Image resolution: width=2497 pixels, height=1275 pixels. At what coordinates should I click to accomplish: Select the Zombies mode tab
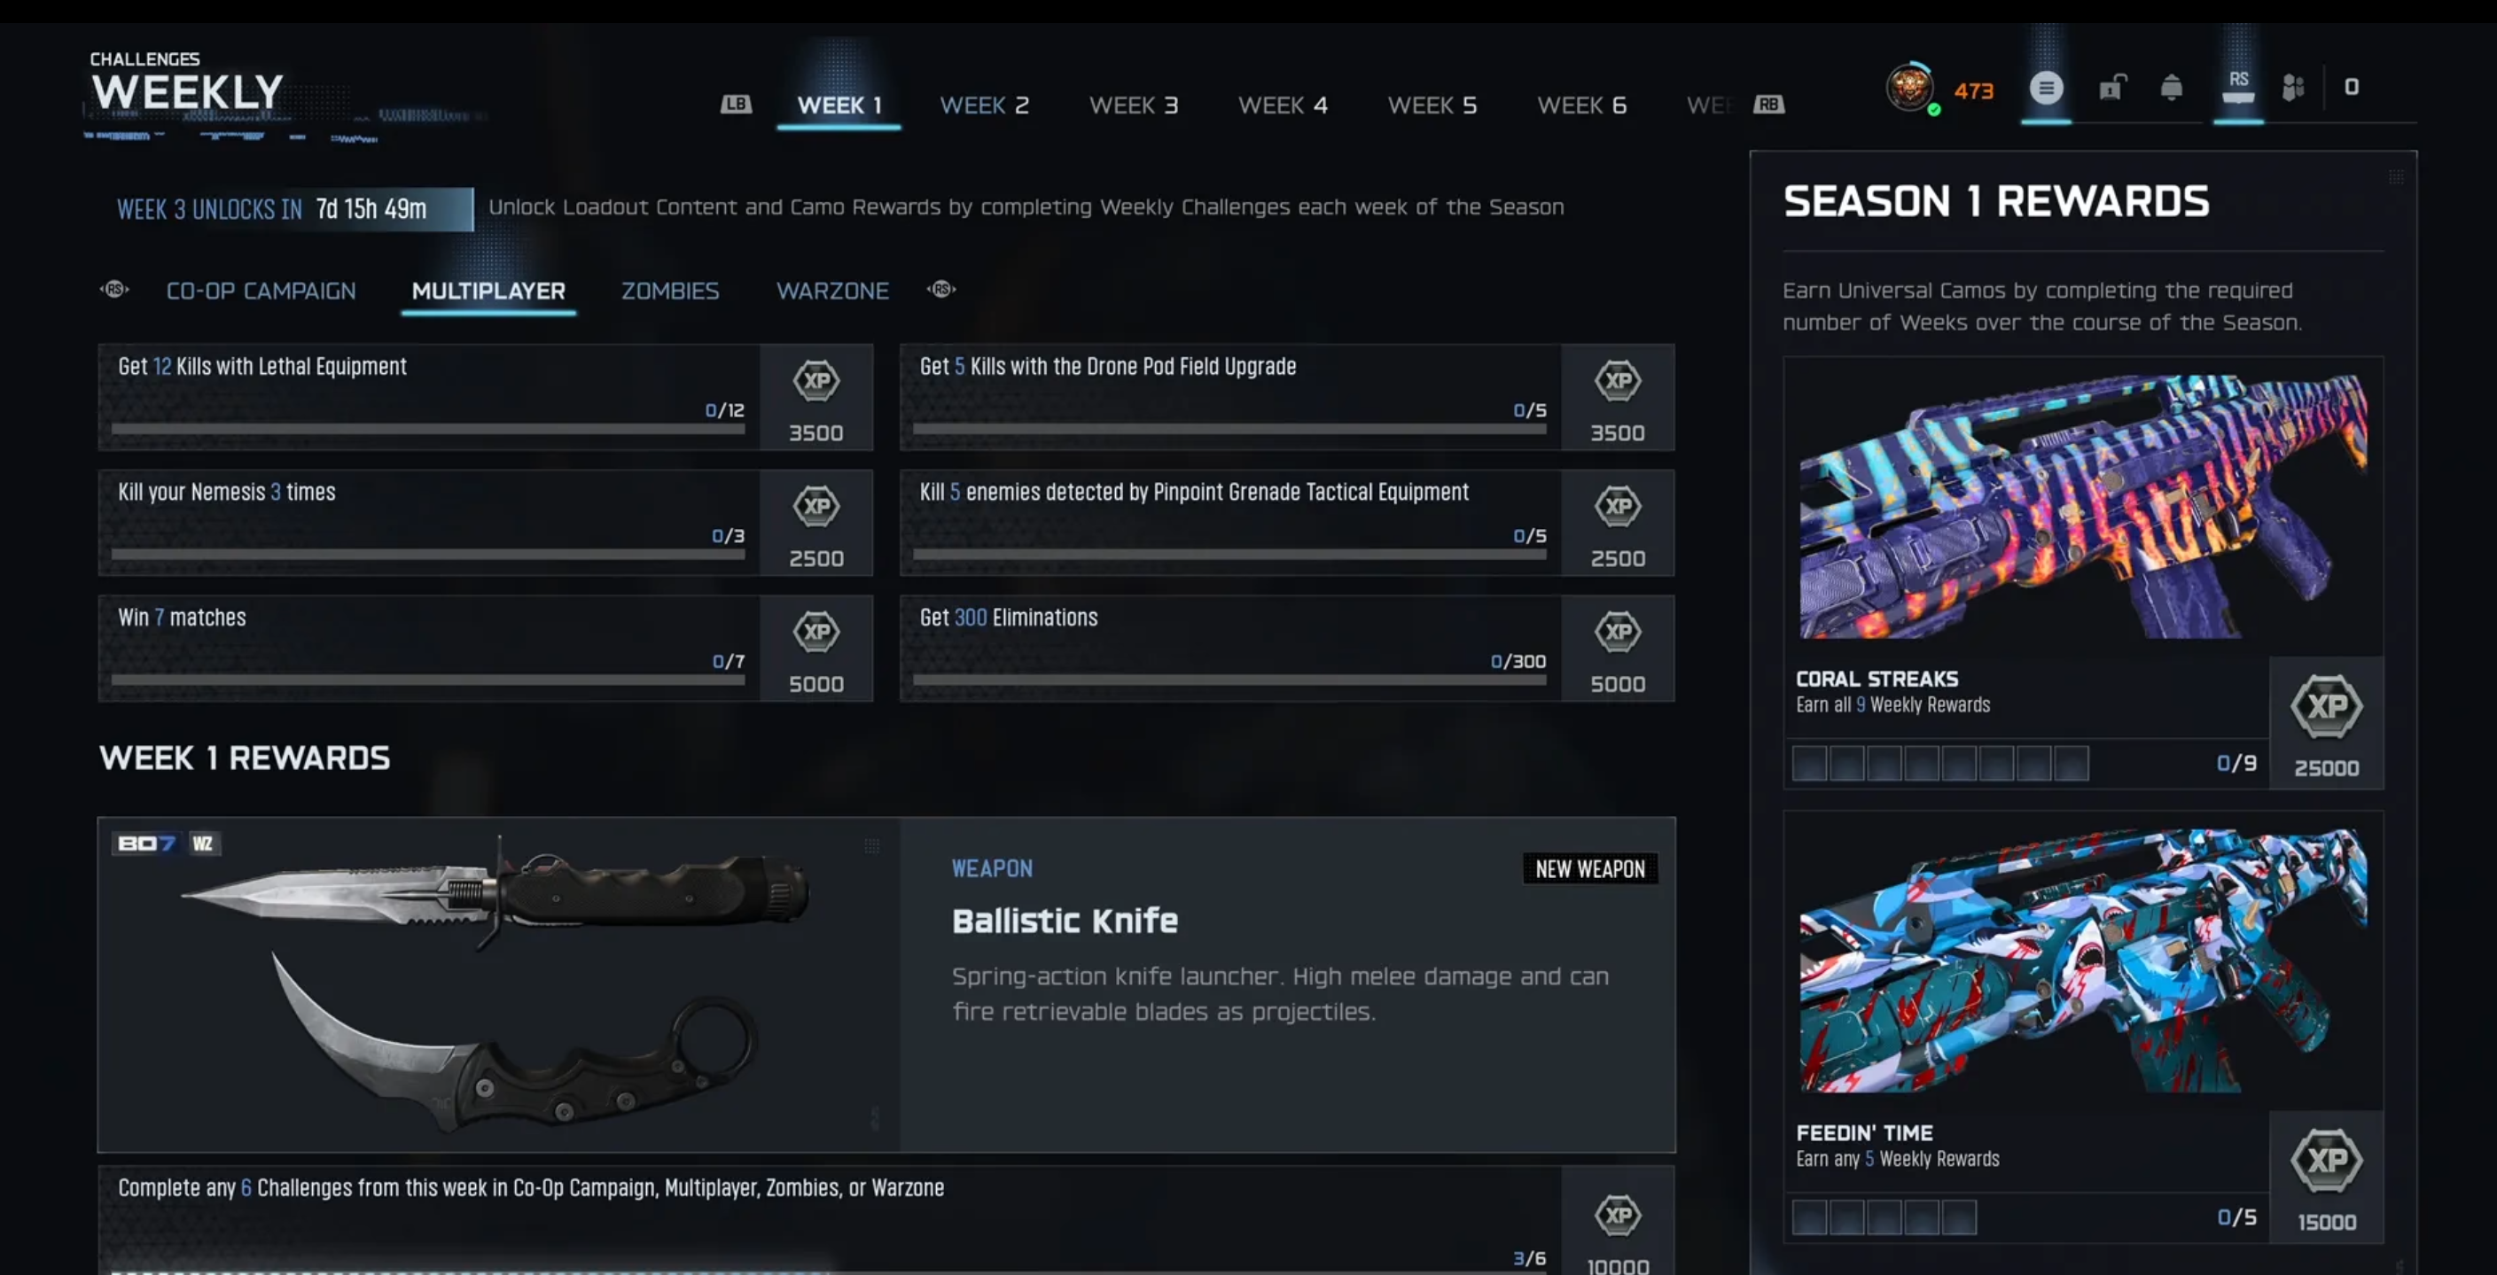click(670, 291)
